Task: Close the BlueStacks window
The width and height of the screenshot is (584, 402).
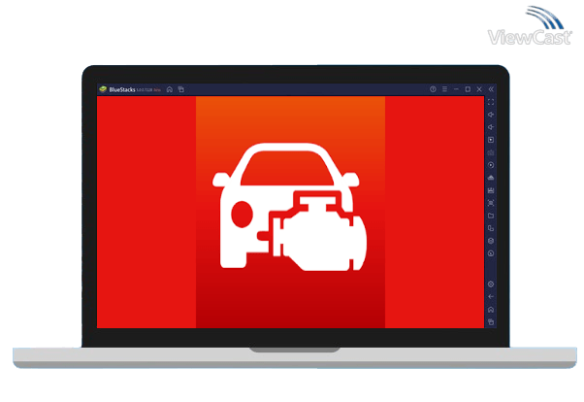Action: tap(478, 89)
